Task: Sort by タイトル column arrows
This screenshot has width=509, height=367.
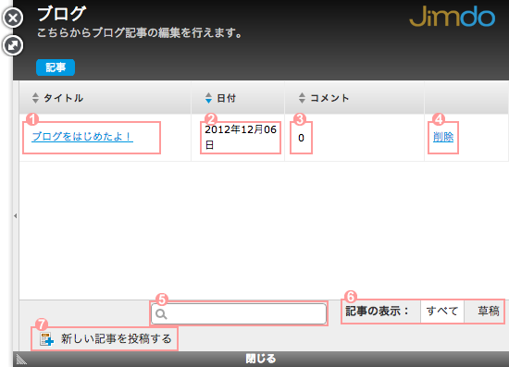Action: [x=35, y=98]
